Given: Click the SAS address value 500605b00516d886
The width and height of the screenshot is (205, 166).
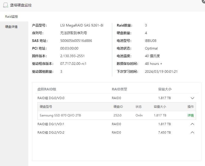Looking at the screenshot, I should tap(76, 41).
